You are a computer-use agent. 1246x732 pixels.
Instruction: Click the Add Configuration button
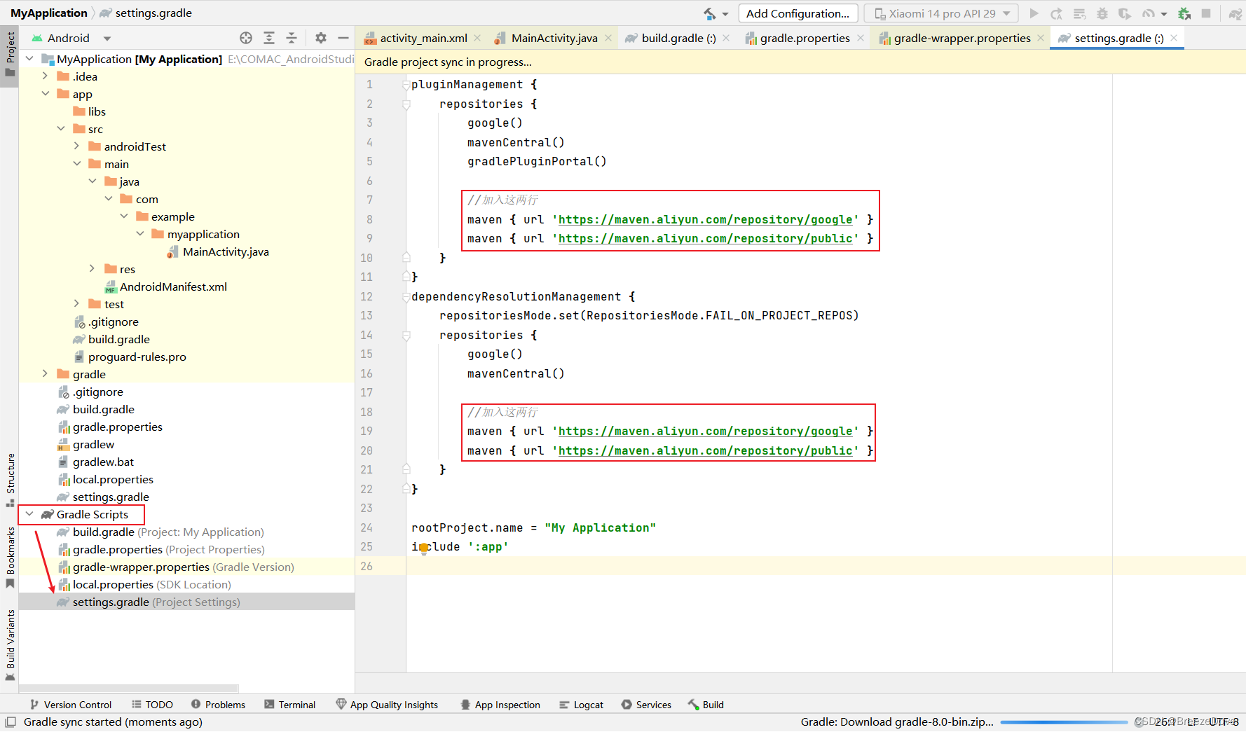pos(797,13)
